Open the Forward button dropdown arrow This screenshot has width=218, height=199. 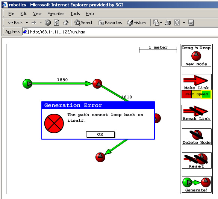[41, 23]
